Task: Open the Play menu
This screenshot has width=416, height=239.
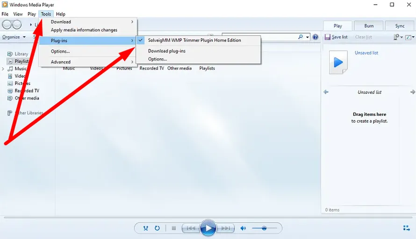Action: tap(32, 14)
